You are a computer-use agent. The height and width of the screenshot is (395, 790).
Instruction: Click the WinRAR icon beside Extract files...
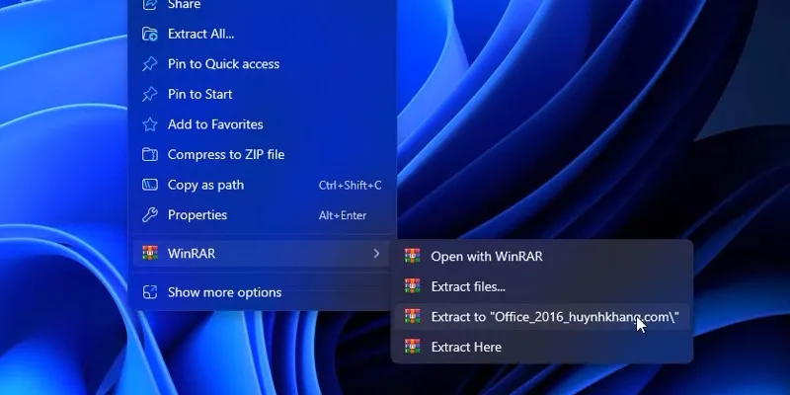pos(413,286)
